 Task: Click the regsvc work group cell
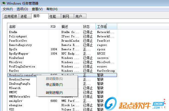(x=102, y=45)
